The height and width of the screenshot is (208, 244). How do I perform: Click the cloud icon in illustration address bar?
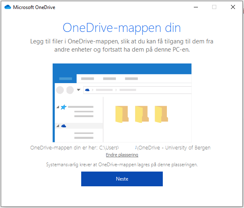pyautogui.click(x=87, y=90)
